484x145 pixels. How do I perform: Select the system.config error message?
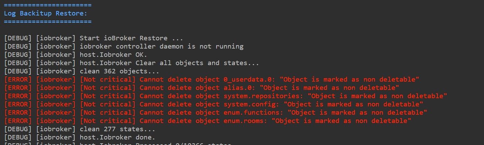point(213,104)
